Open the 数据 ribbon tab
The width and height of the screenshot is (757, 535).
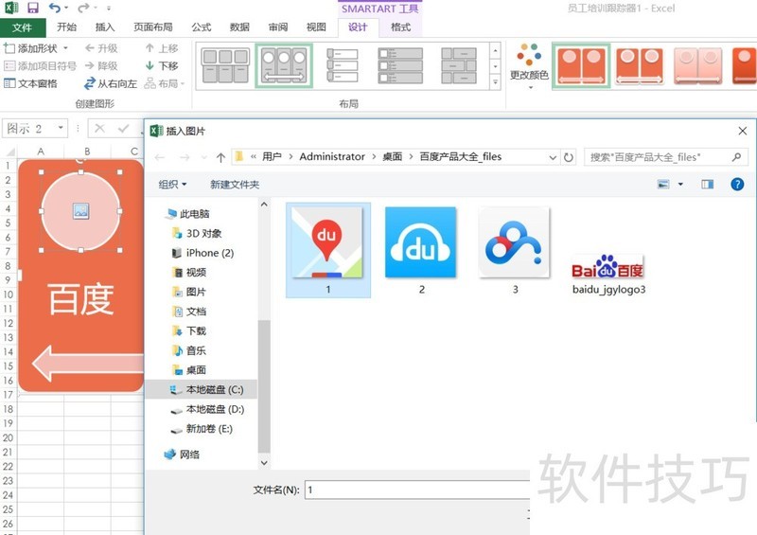[x=239, y=27]
